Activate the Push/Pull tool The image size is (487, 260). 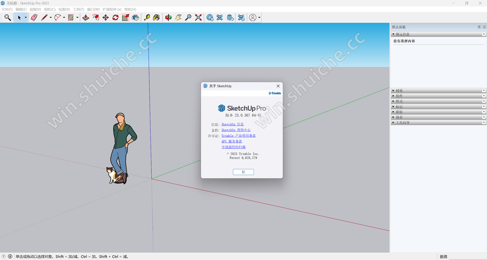[86, 18]
